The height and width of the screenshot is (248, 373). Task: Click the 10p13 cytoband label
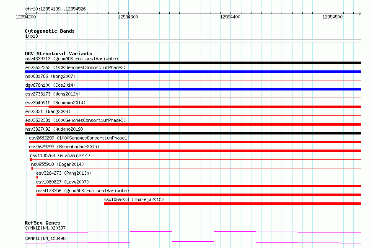pyautogui.click(x=31, y=36)
